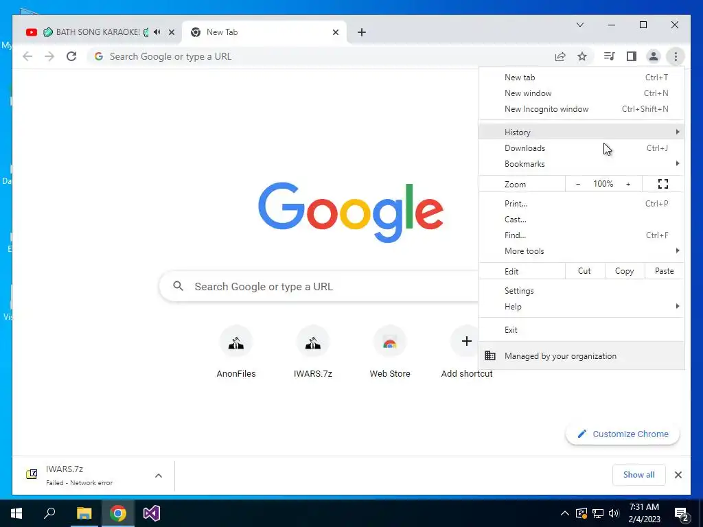This screenshot has height=527, width=703.
Task: Open the volume control in the tray
Action: pos(614,513)
